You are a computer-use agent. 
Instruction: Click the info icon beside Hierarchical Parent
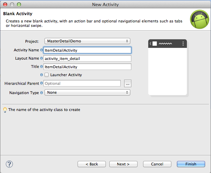(41, 83)
